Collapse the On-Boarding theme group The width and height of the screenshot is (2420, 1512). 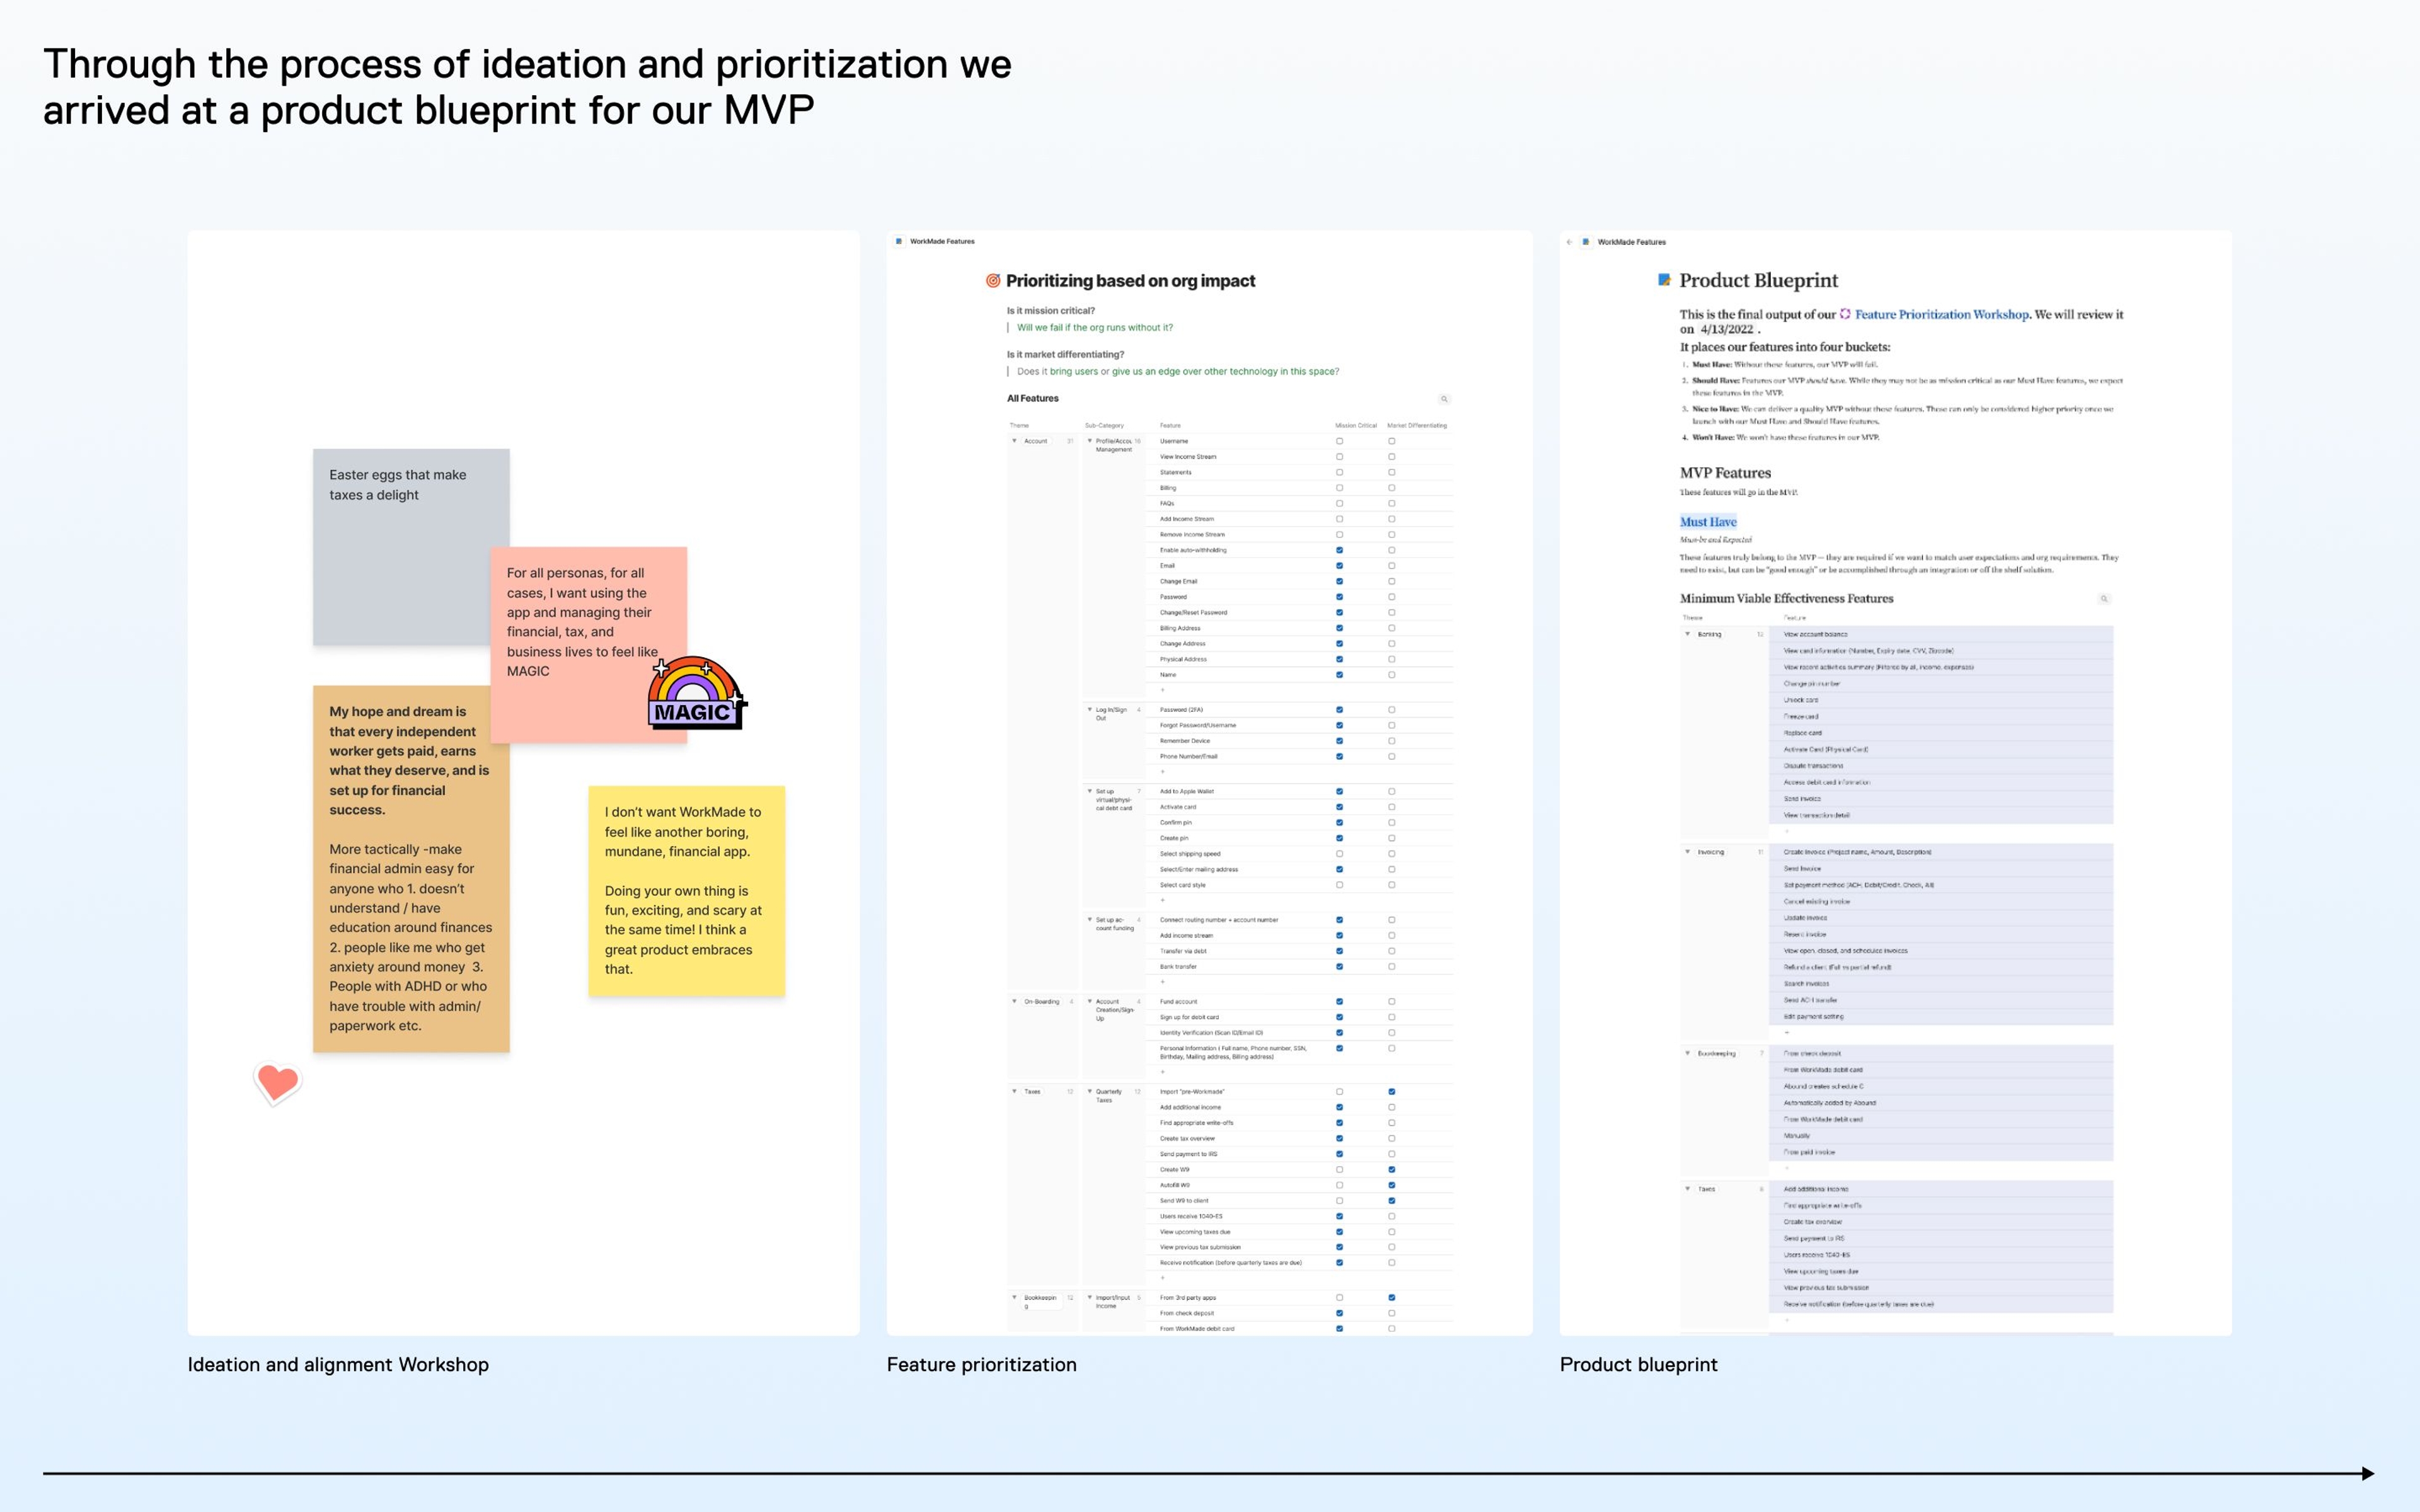point(1014,1002)
